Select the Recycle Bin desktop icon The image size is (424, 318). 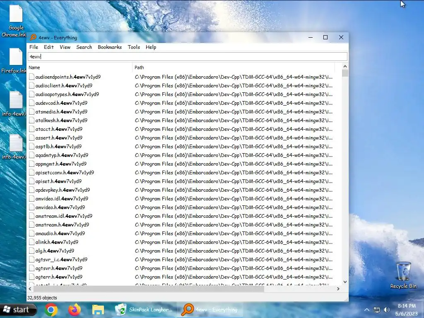(403, 275)
